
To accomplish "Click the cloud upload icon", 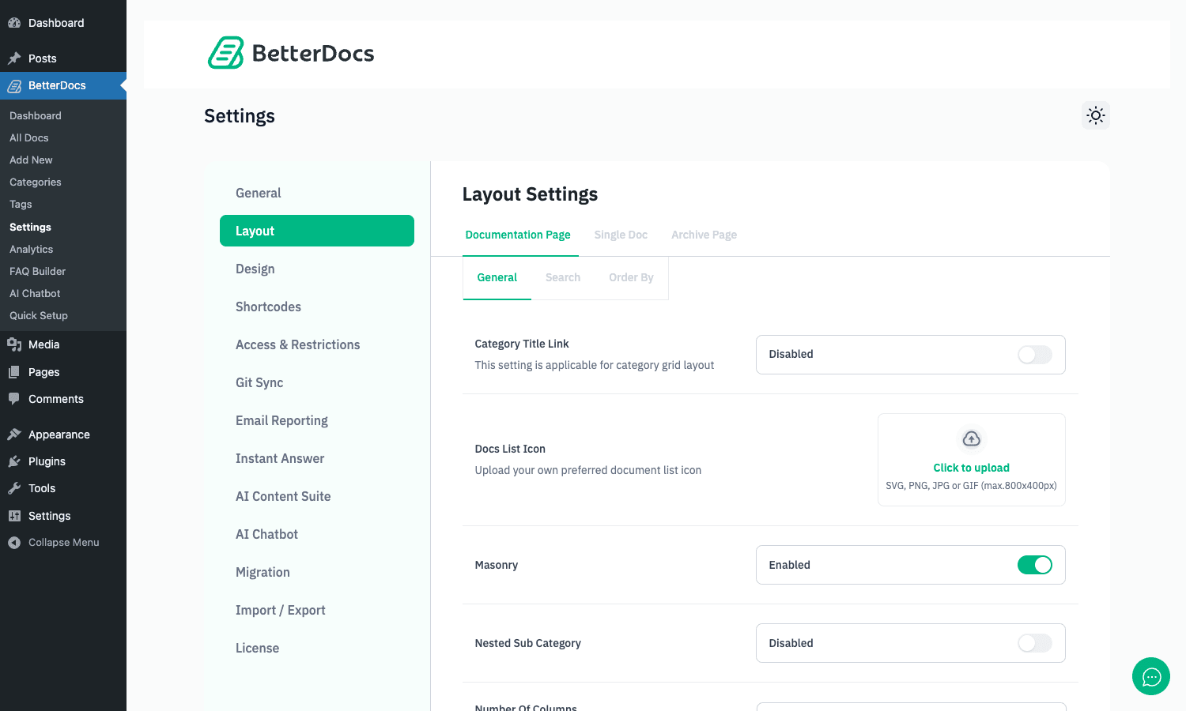I will (x=972, y=438).
